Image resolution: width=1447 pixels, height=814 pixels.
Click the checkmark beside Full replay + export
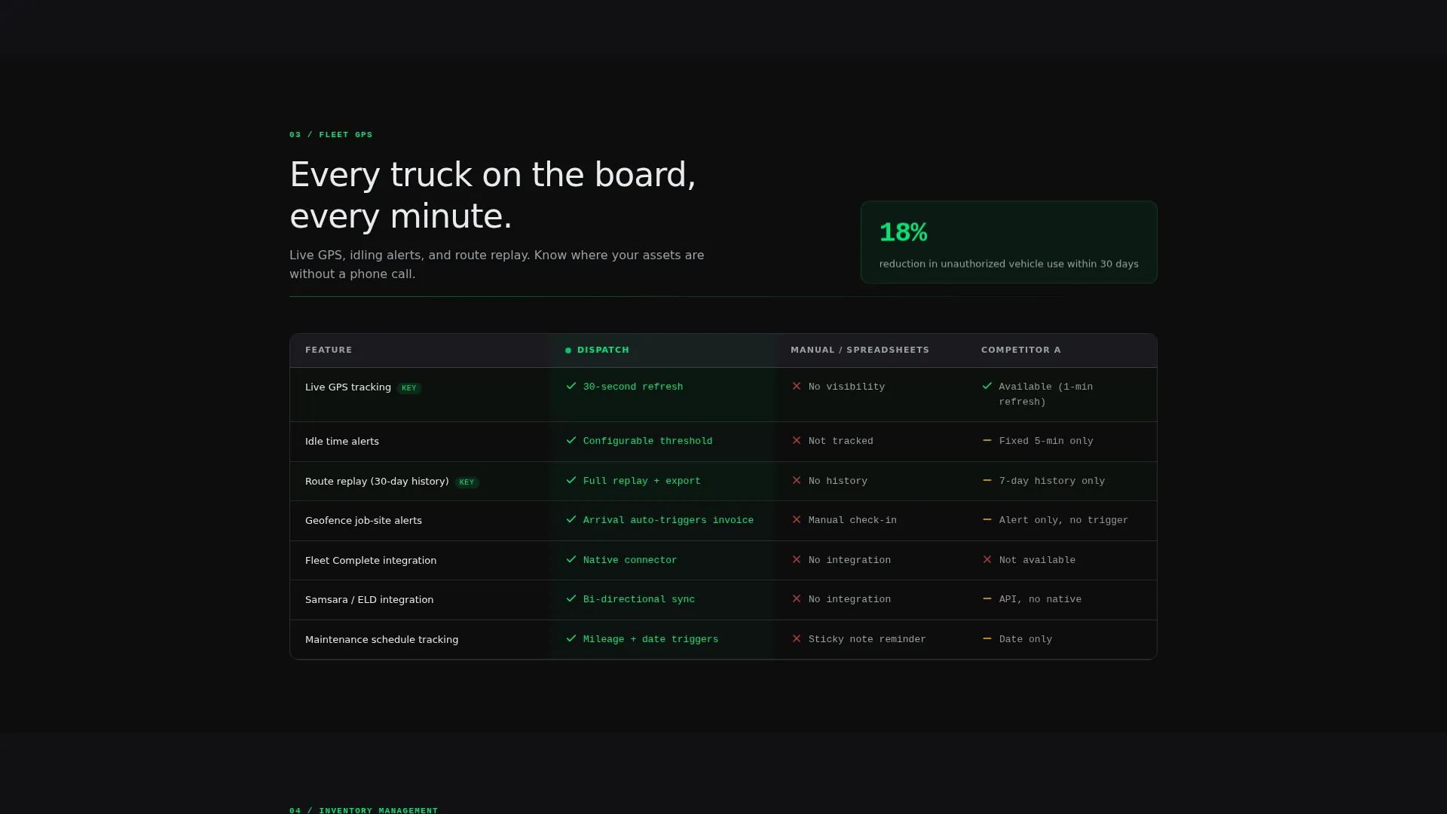tap(571, 480)
